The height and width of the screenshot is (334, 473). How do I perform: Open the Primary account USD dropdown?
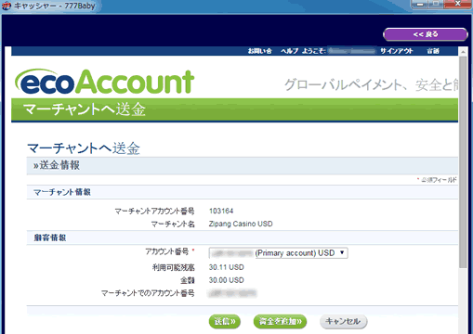pyautogui.click(x=278, y=253)
